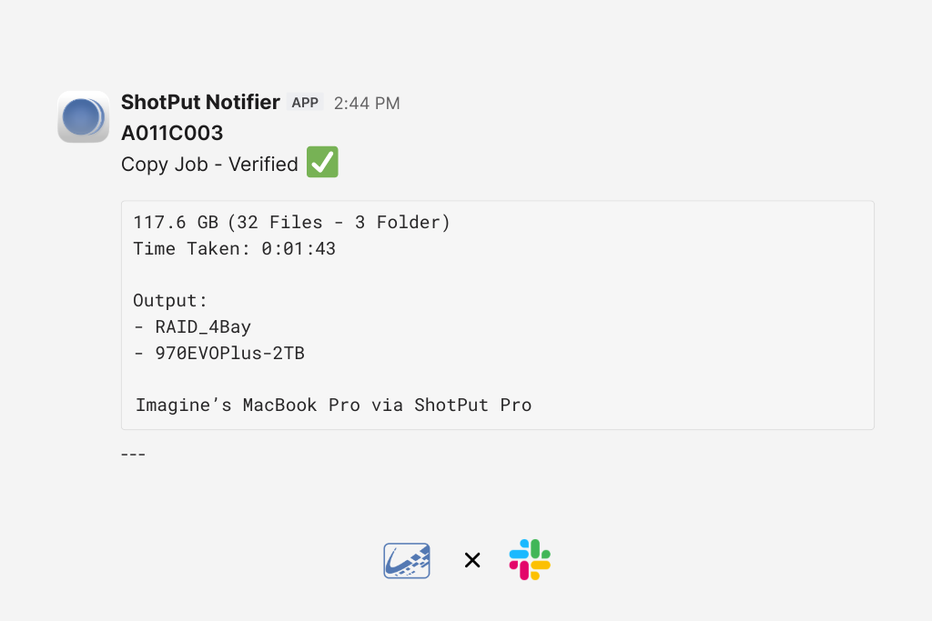
Task: Click the Slack logo
Action: click(530, 560)
